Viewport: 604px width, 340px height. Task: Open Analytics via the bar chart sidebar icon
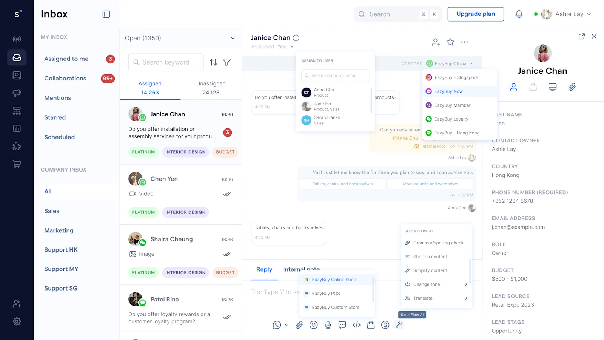pos(17,128)
